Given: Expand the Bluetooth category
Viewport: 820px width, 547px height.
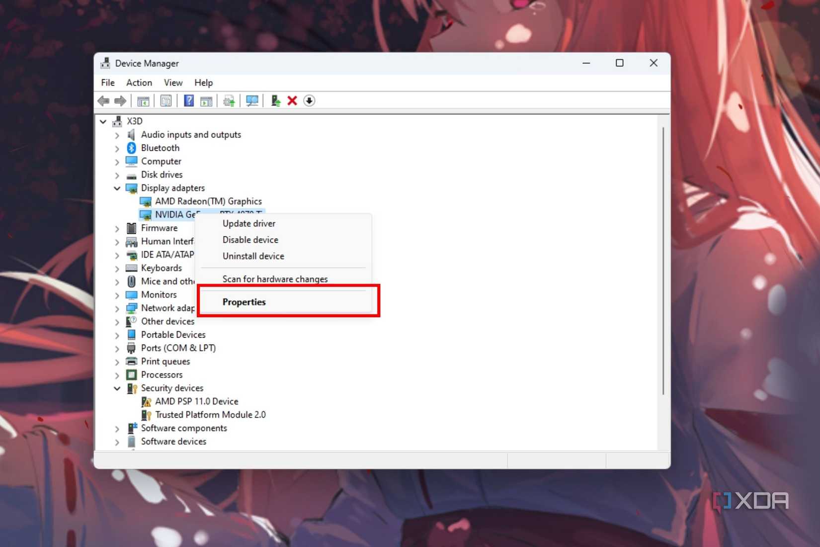Looking at the screenshot, I should [x=117, y=148].
